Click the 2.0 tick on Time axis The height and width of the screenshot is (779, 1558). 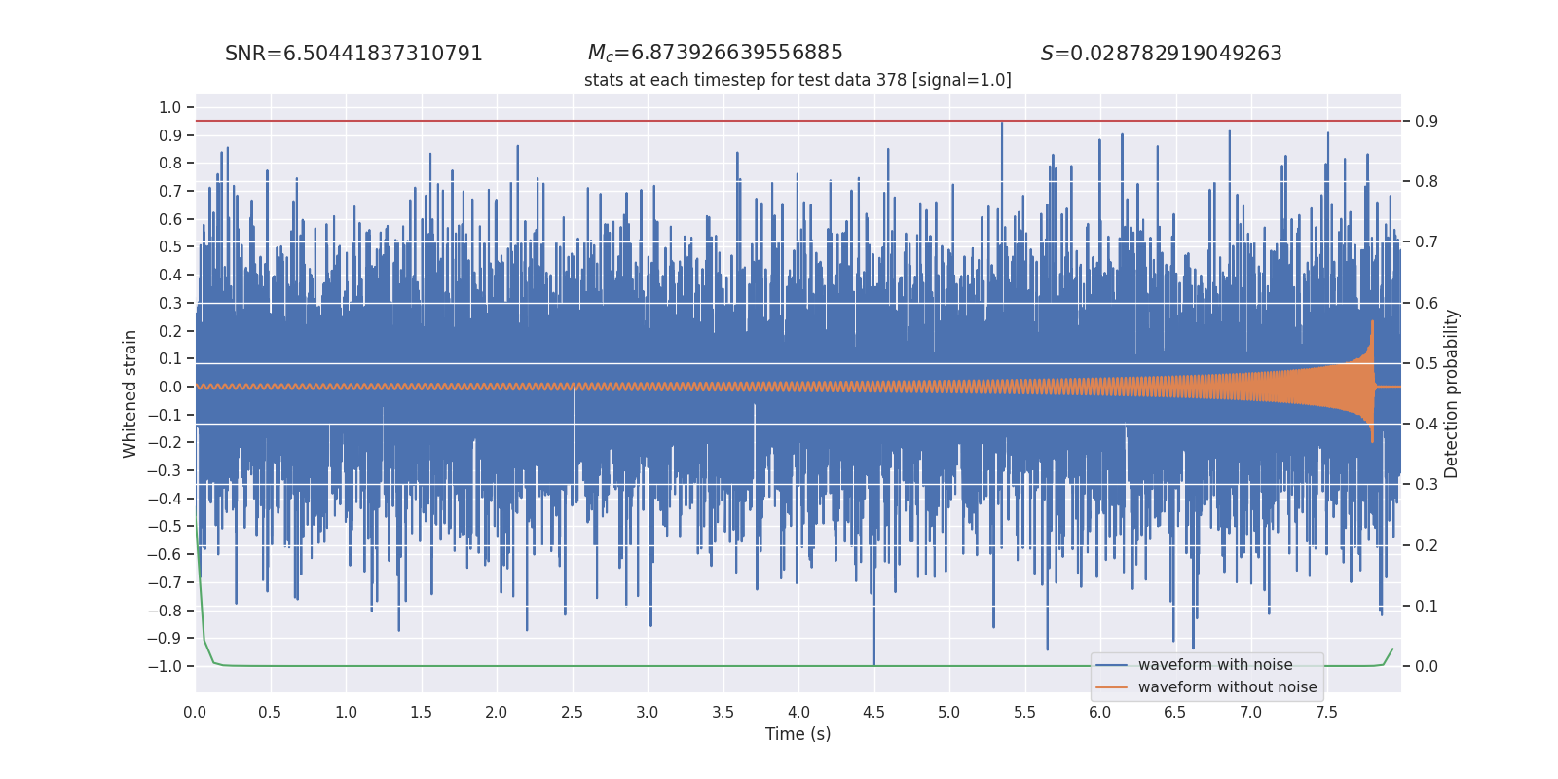(497, 712)
